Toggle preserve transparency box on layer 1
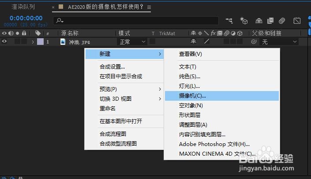The height and width of the screenshot is (179, 311). click(153, 41)
